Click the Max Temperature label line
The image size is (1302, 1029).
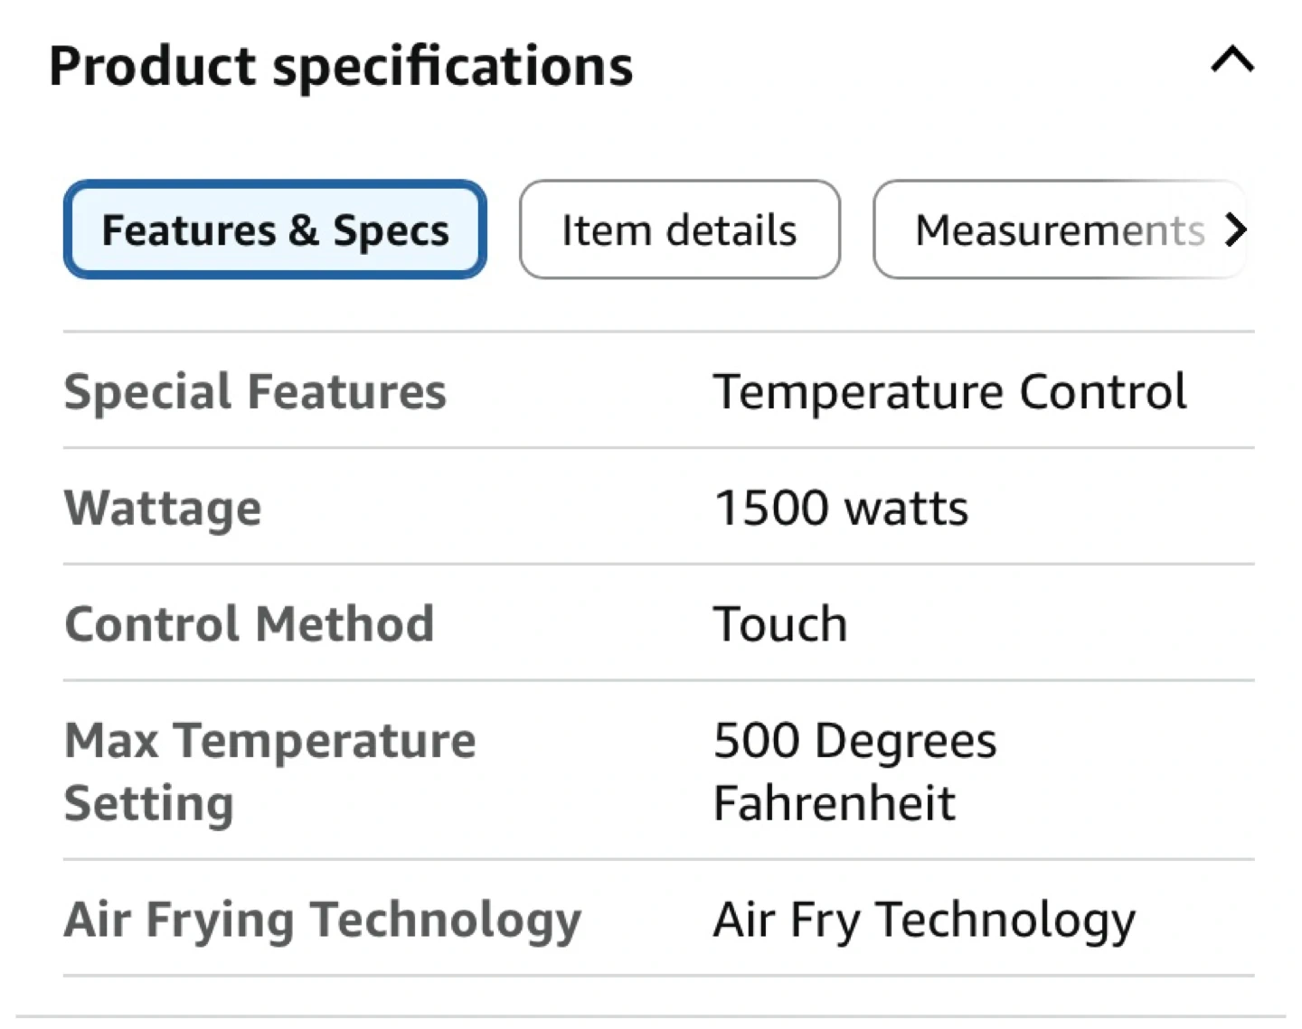point(269,741)
